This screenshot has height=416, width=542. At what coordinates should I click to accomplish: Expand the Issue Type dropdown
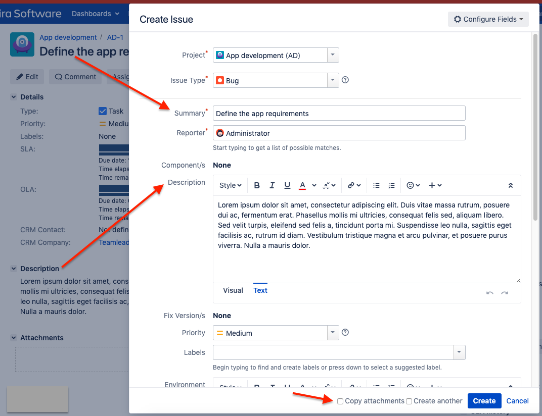point(332,80)
